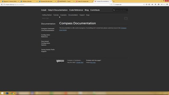The height and width of the screenshot is (95, 169).
Task: Go back with the browser back arrow
Action: (2, 4)
